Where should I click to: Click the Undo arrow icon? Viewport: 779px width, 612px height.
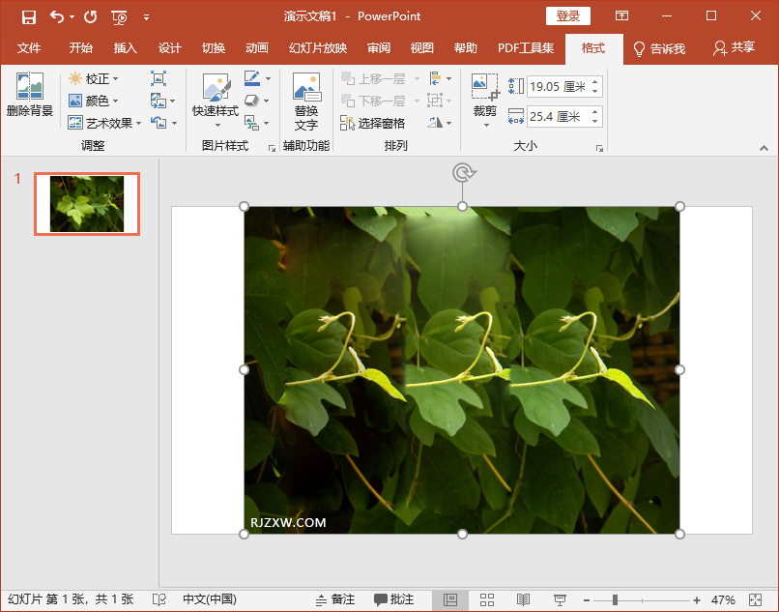(57, 16)
